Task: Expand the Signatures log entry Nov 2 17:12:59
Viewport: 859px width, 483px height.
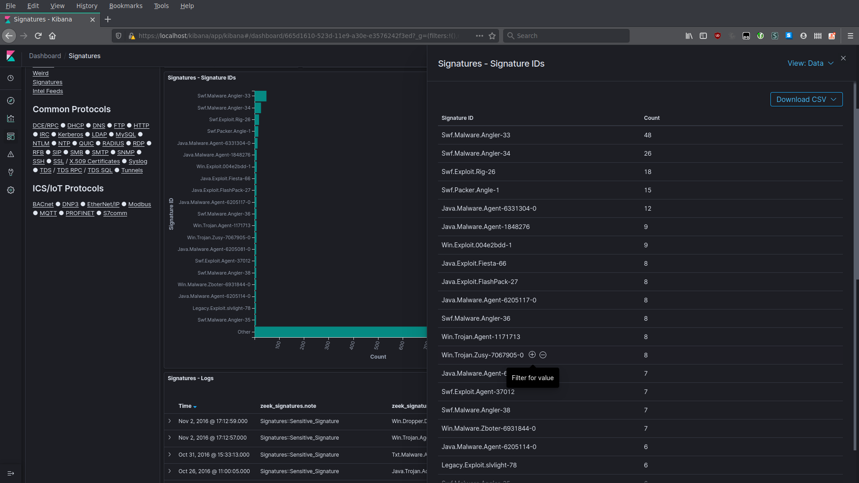Action: (x=170, y=420)
